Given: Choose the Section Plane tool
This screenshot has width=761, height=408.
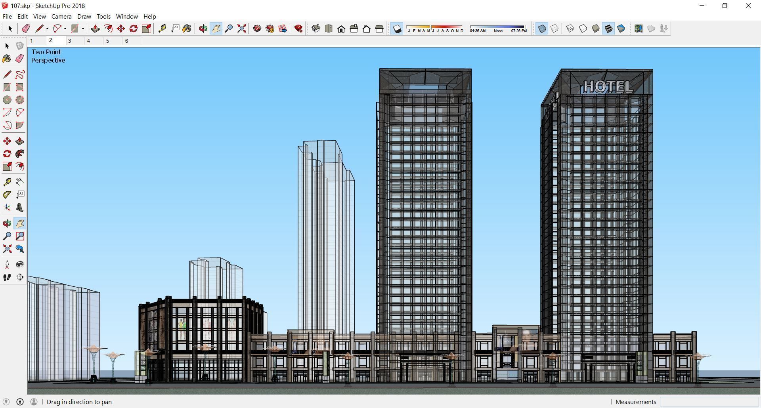Looking at the screenshot, I should (x=20, y=277).
